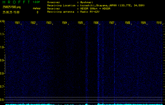Click the 1510 time marker
The image size is (165, 105).
coord(159,23)
